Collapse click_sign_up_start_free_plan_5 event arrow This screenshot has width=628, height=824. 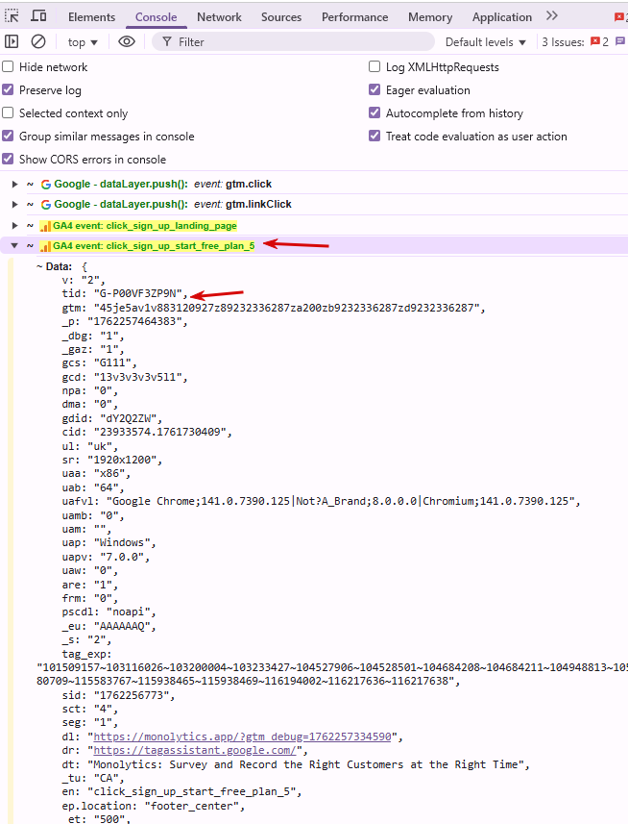(x=14, y=246)
